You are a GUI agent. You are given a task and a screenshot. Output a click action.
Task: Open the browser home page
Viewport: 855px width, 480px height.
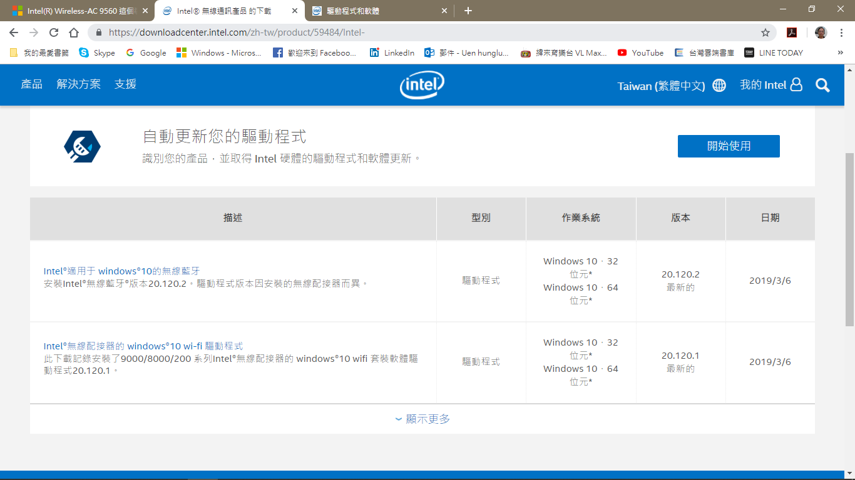(x=74, y=32)
